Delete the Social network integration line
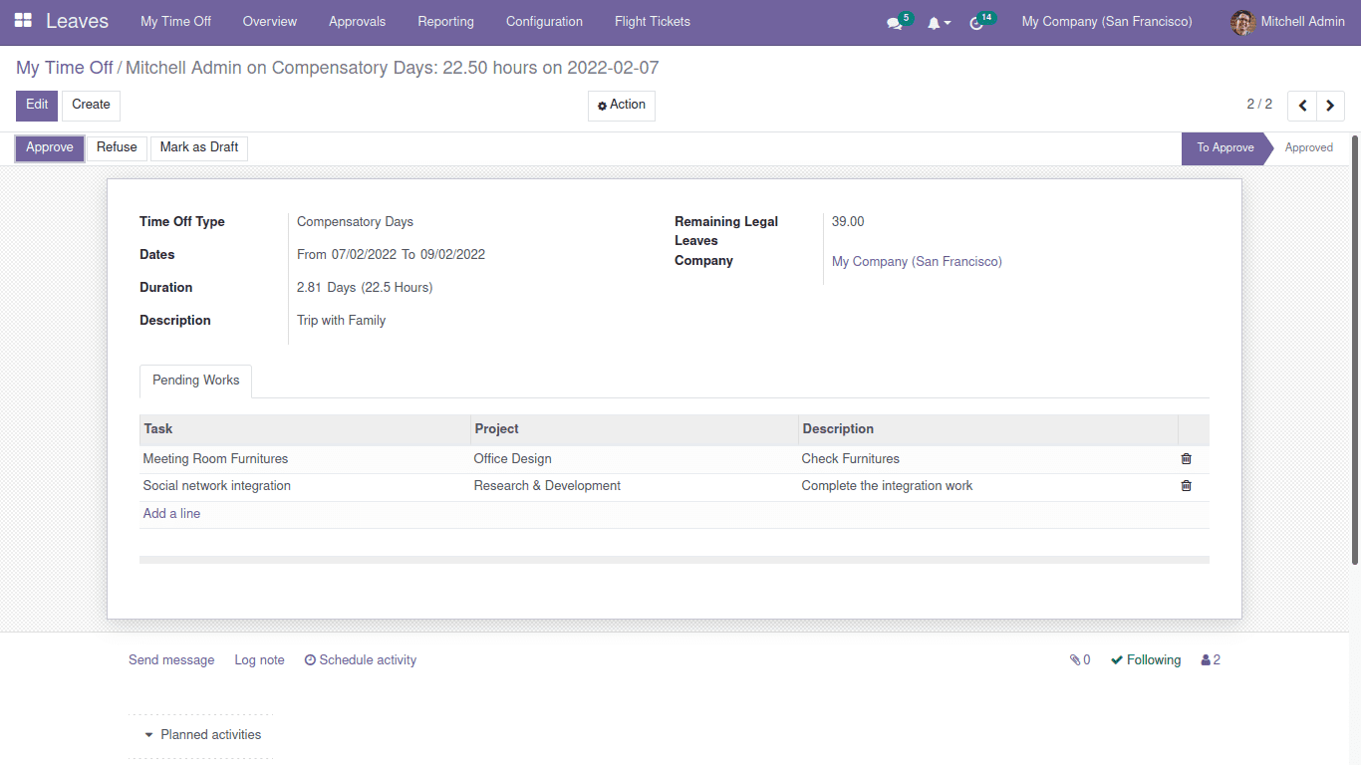1361x765 pixels. [1186, 485]
